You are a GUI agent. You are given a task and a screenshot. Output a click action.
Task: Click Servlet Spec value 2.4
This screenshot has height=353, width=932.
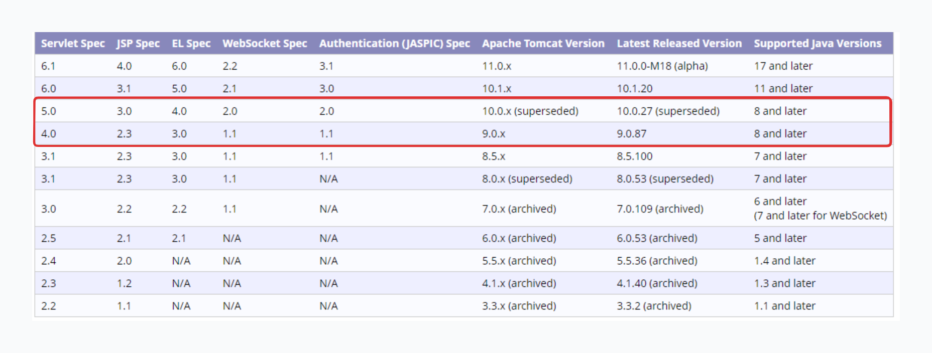click(48, 261)
